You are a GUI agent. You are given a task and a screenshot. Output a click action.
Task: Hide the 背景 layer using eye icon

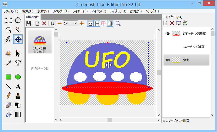click(168, 60)
